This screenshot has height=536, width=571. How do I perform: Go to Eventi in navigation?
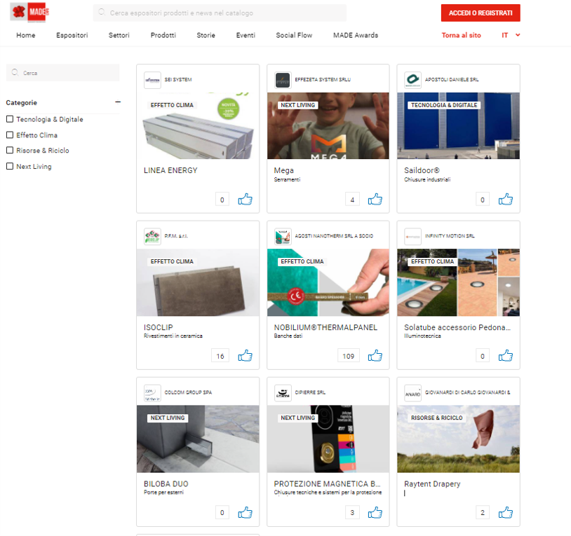click(x=246, y=35)
